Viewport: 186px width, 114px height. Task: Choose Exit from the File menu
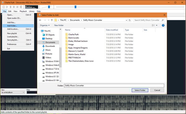(x=18, y=49)
